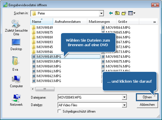The height and width of the screenshot is (120, 162).
Task: Select the folder name MOV00893
Action: click(45, 42)
